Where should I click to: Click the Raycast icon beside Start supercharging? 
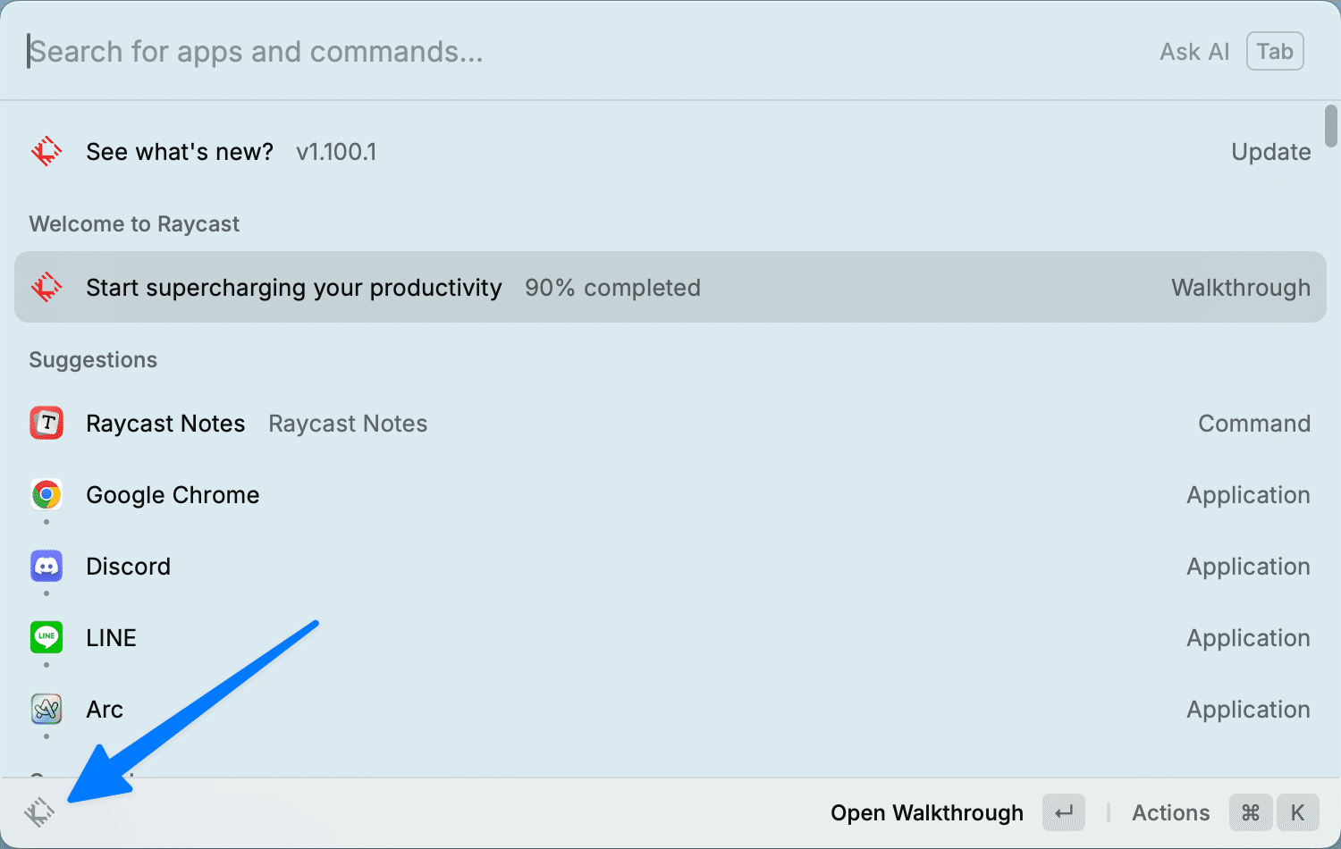tap(46, 288)
